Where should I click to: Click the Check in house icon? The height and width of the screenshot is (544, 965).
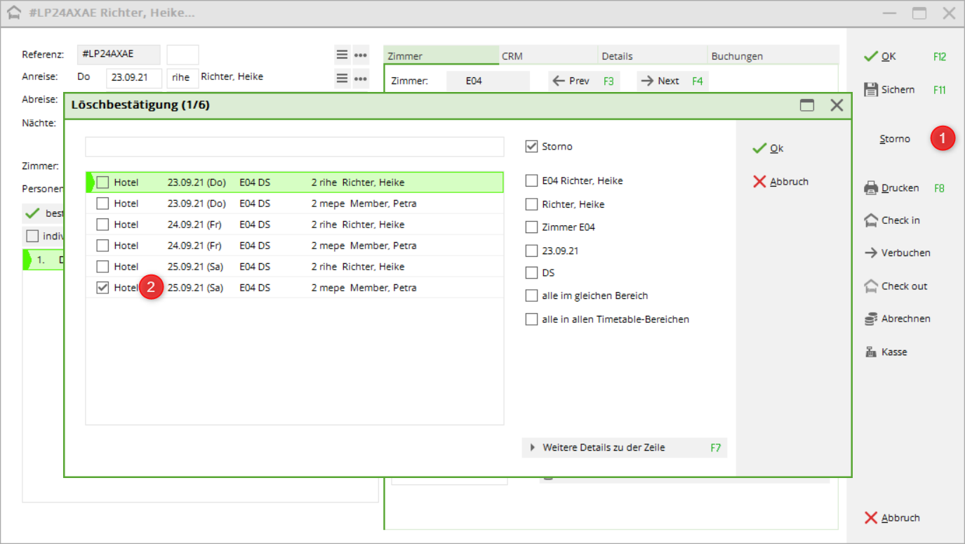click(x=870, y=220)
